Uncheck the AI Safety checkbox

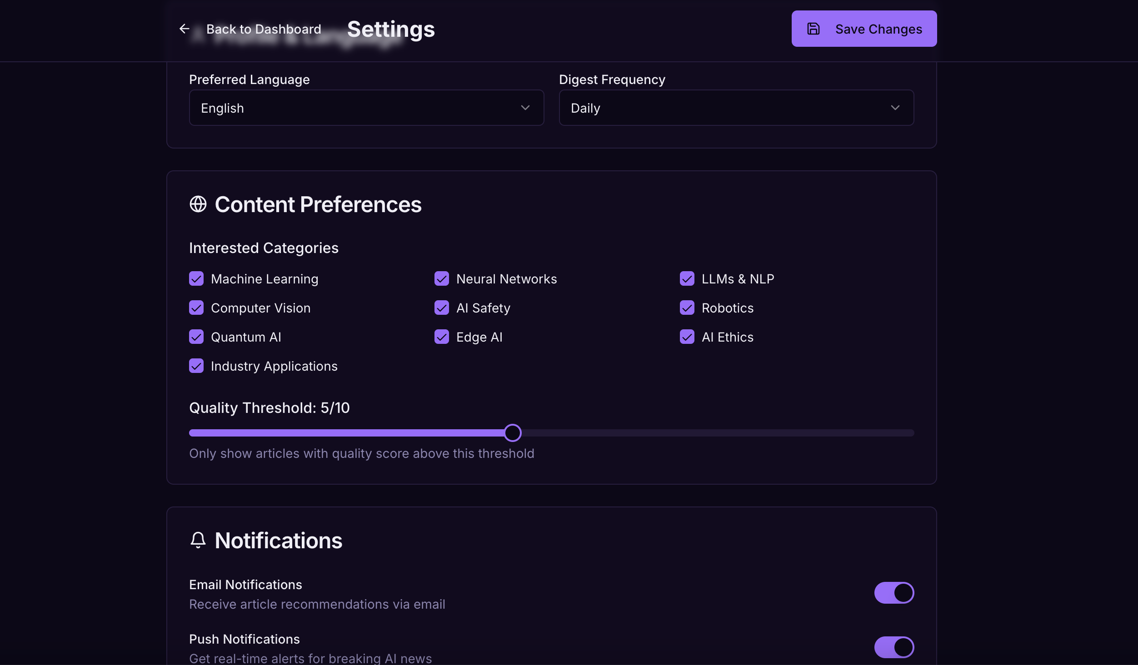[442, 308]
